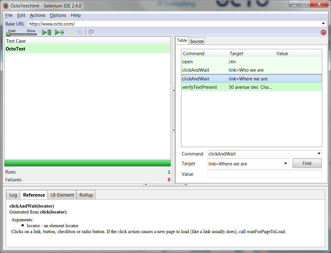Switch to the Source tab

click(197, 41)
